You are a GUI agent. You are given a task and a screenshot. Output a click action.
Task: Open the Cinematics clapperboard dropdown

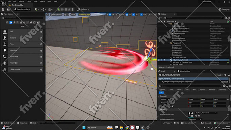pyautogui.click(x=50, y=10)
